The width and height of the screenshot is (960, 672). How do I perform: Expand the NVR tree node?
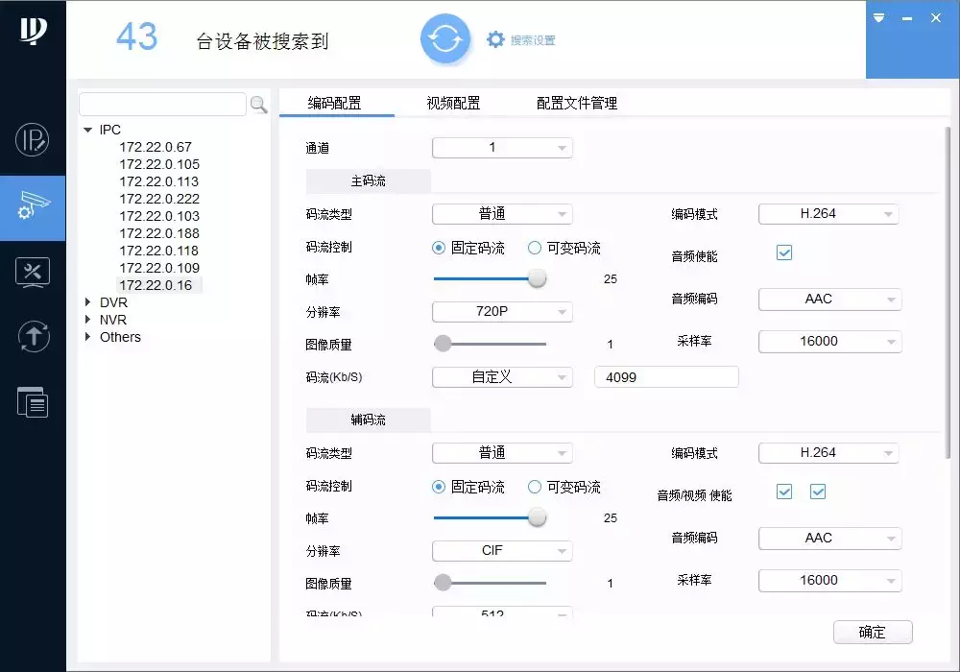[87, 320]
